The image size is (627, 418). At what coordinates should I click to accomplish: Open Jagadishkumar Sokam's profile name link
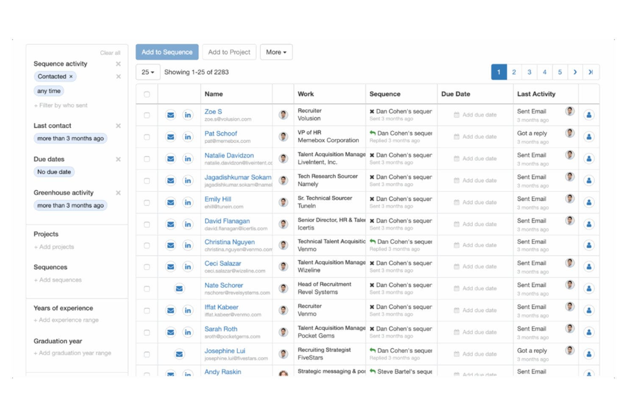(238, 177)
